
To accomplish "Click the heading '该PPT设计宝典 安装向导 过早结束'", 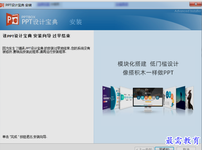I will click(36, 36).
